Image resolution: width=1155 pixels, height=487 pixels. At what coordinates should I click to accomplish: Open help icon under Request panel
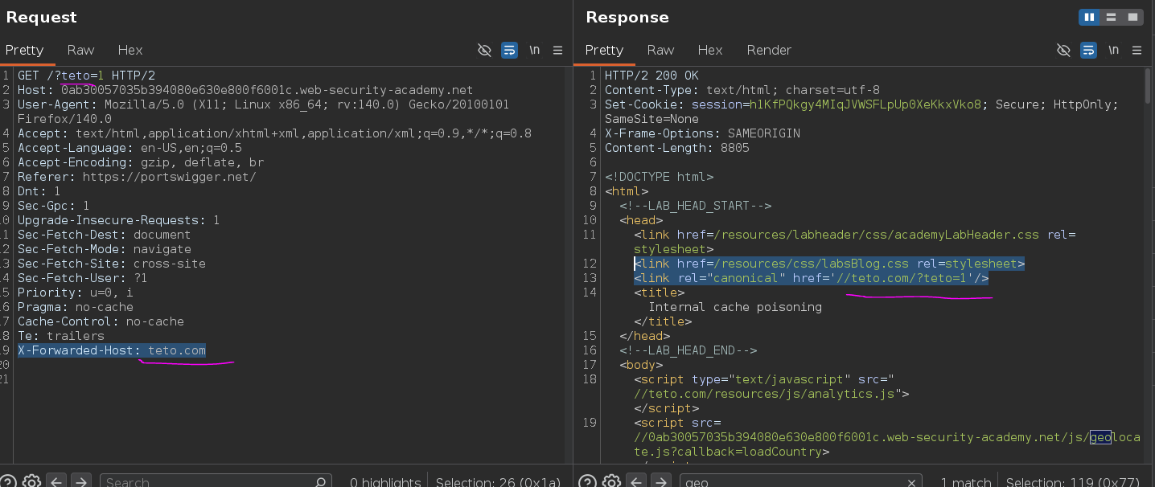pos(8,482)
